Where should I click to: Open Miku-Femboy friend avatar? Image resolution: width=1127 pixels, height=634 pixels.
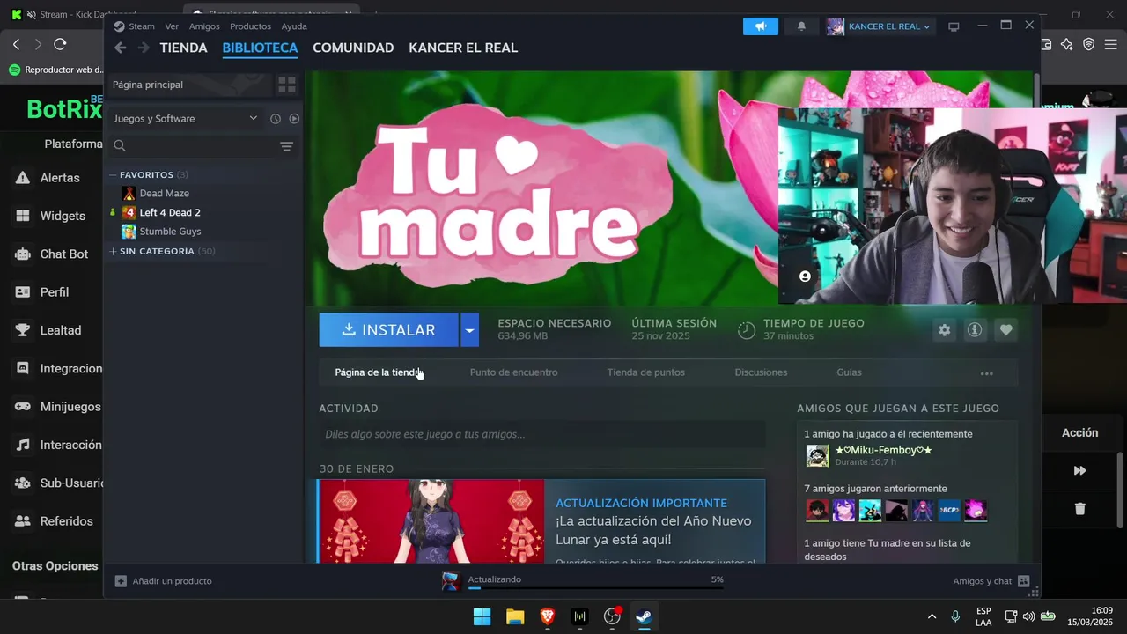point(817,455)
